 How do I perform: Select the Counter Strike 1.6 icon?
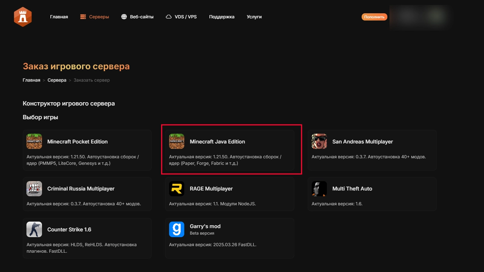[34, 229]
